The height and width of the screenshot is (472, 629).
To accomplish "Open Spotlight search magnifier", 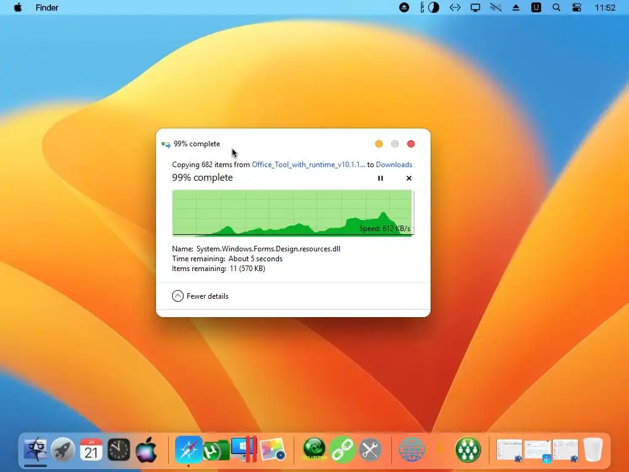I will click(x=557, y=7).
